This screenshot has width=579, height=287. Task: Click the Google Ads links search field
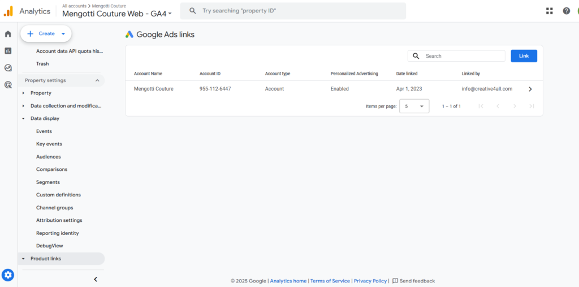click(456, 56)
